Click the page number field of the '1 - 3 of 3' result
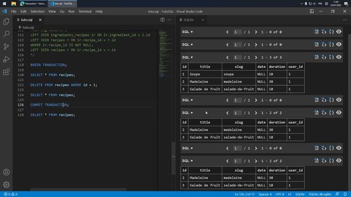The height and width of the screenshot is (197, 351). [x=237, y=57]
